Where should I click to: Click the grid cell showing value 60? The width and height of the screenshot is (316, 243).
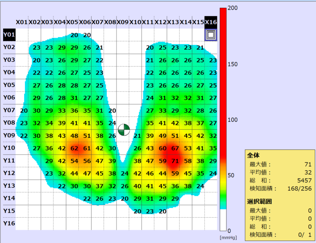(162, 148)
